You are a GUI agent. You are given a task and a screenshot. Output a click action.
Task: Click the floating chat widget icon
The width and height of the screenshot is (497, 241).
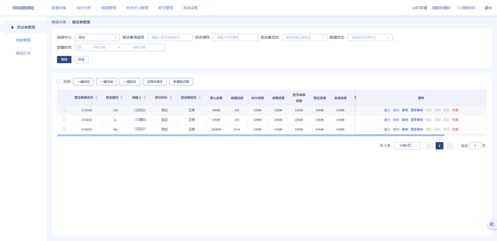click(492, 224)
